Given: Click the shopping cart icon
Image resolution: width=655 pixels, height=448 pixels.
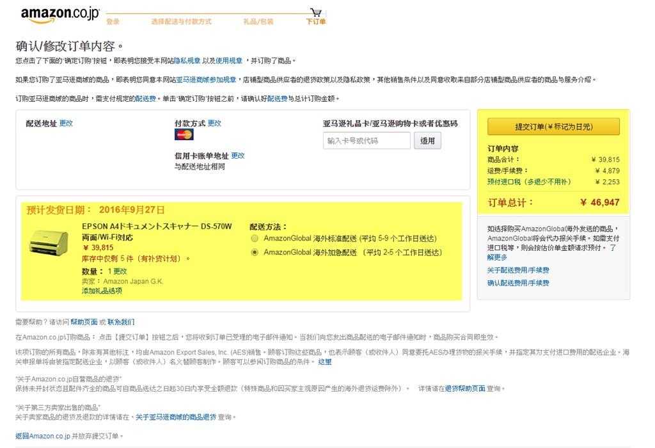Looking at the screenshot, I should click(x=316, y=12).
